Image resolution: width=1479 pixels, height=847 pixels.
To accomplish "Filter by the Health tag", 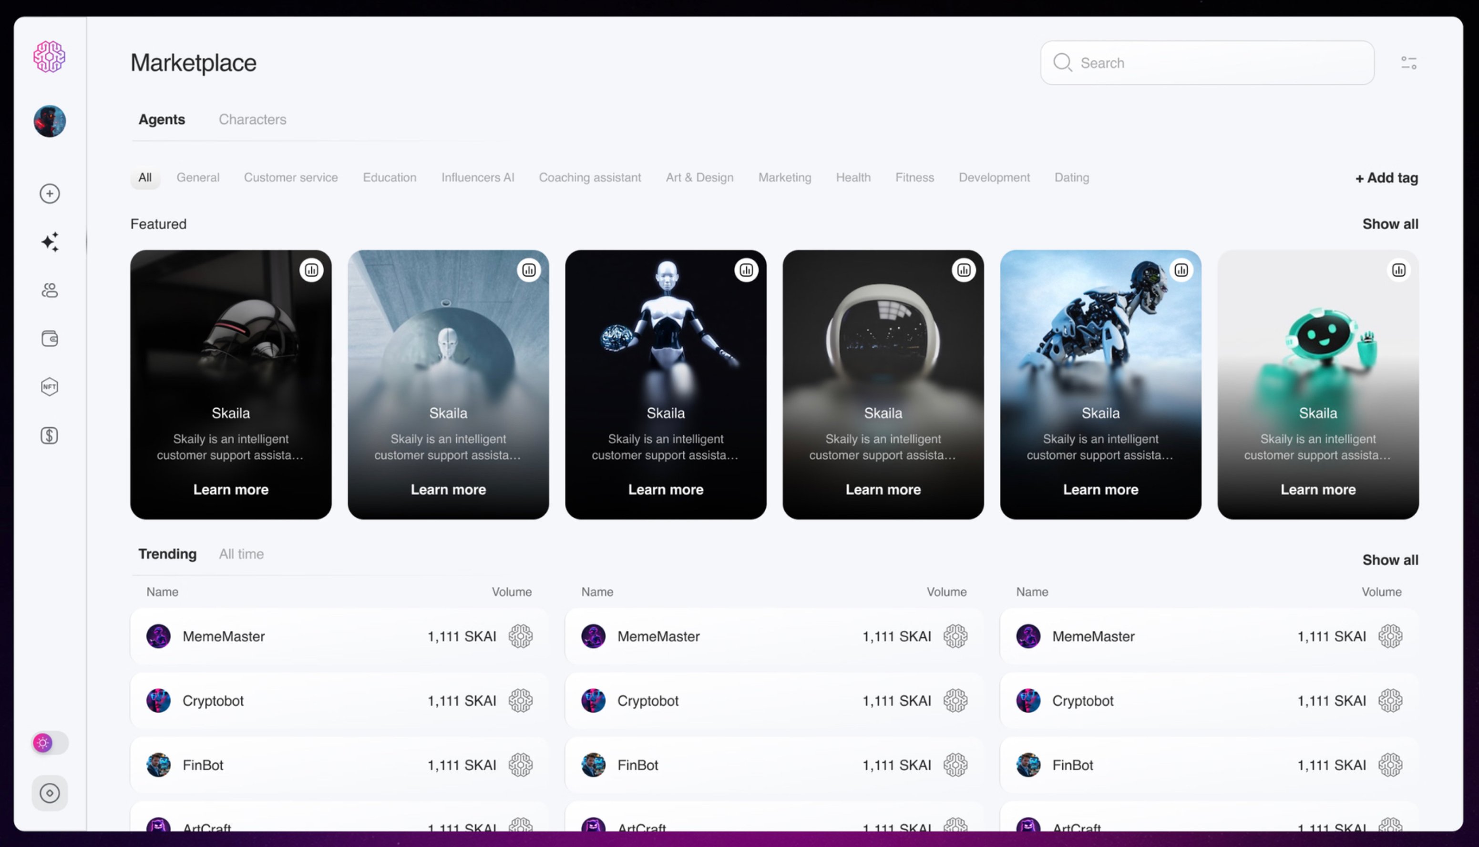I will [853, 177].
